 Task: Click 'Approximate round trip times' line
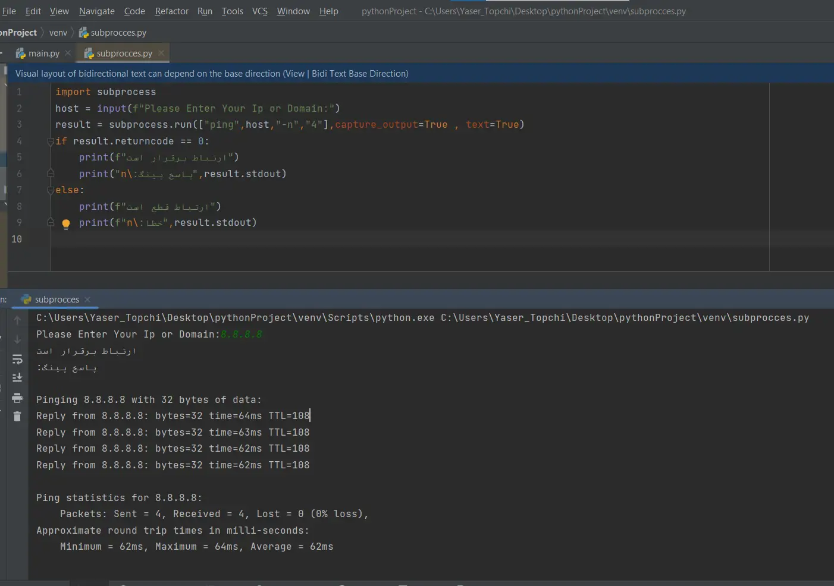[173, 531]
